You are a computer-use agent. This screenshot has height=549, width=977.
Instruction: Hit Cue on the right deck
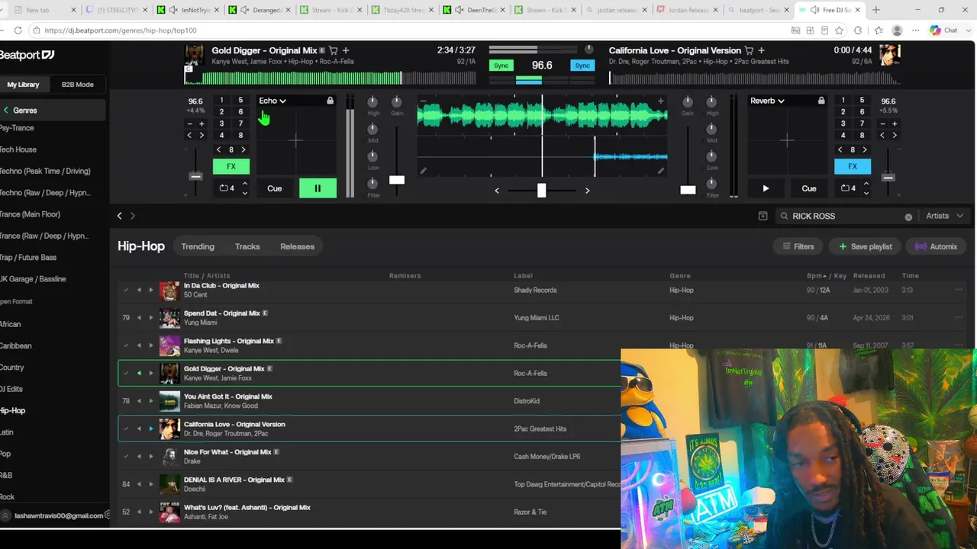[809, 188]
